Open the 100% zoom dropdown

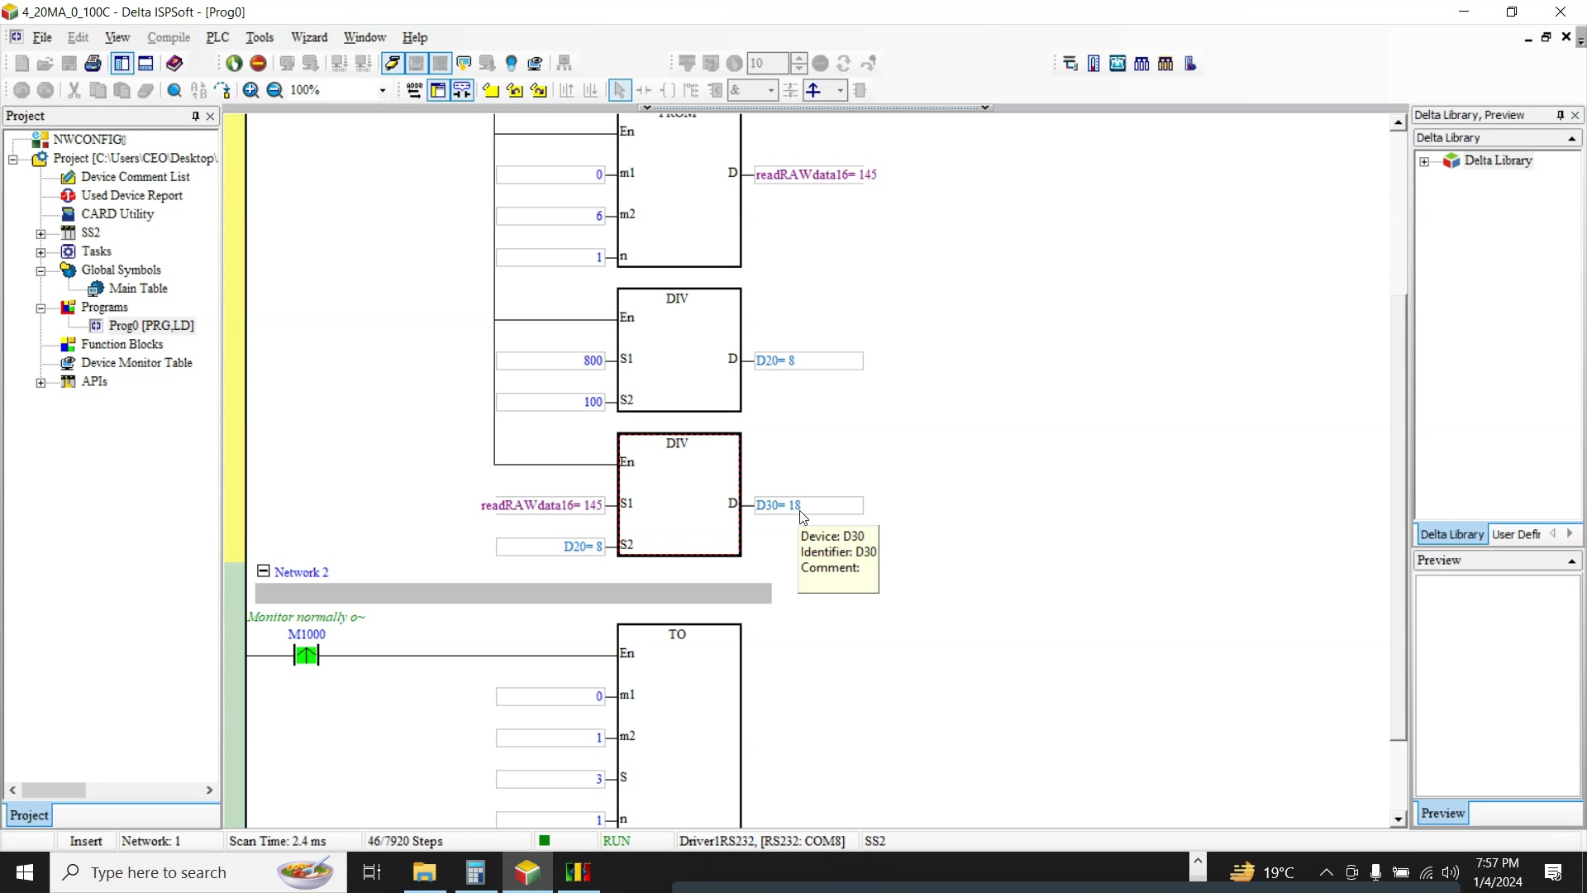pos(382,90)
